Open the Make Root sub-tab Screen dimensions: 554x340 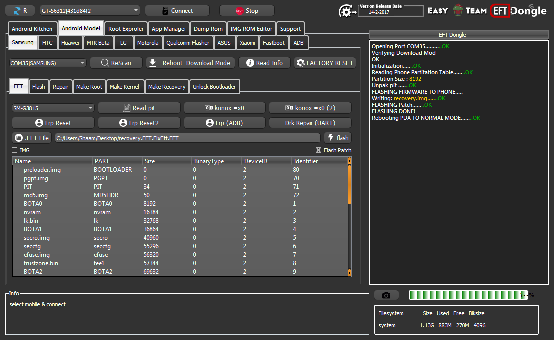[x=89, y=87]
